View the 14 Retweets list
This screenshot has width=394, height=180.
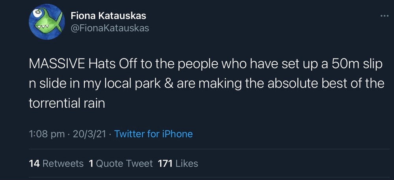56,163
